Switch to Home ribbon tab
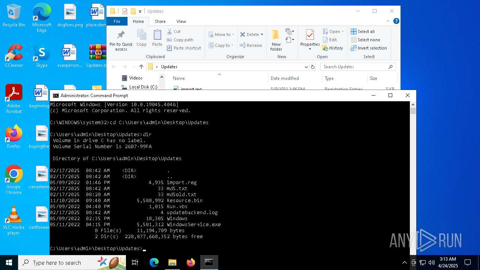 click(x=138, y=21)
